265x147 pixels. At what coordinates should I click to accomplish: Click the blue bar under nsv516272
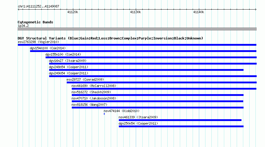click(x=158, y=95)
